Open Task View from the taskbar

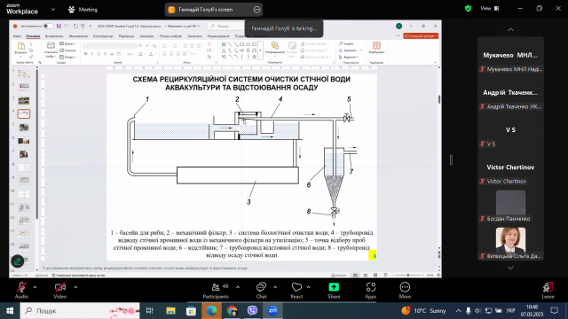(x=150, y=311)
